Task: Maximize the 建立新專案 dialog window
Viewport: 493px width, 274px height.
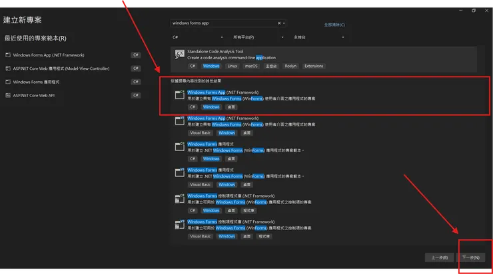Action: 474,11
